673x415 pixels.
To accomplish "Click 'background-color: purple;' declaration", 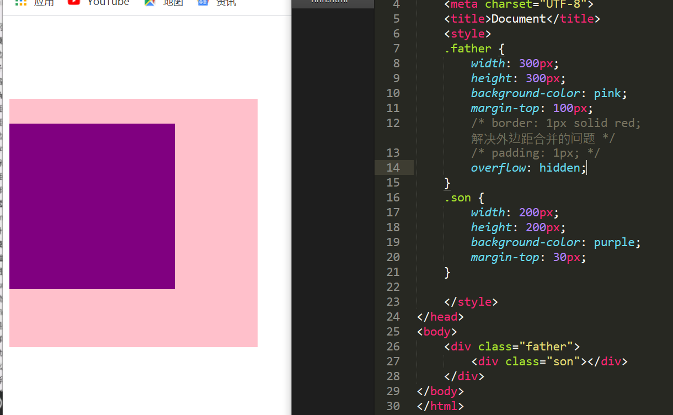I will click(x=556, y=242).
